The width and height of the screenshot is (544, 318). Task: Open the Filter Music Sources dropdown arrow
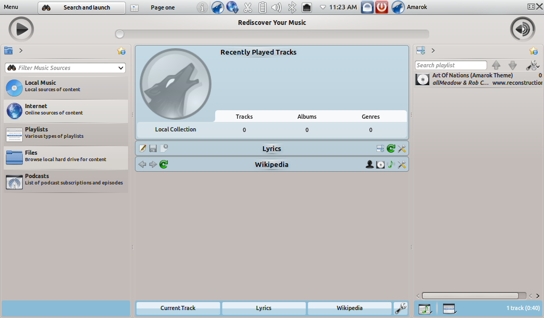pos(121,68)
